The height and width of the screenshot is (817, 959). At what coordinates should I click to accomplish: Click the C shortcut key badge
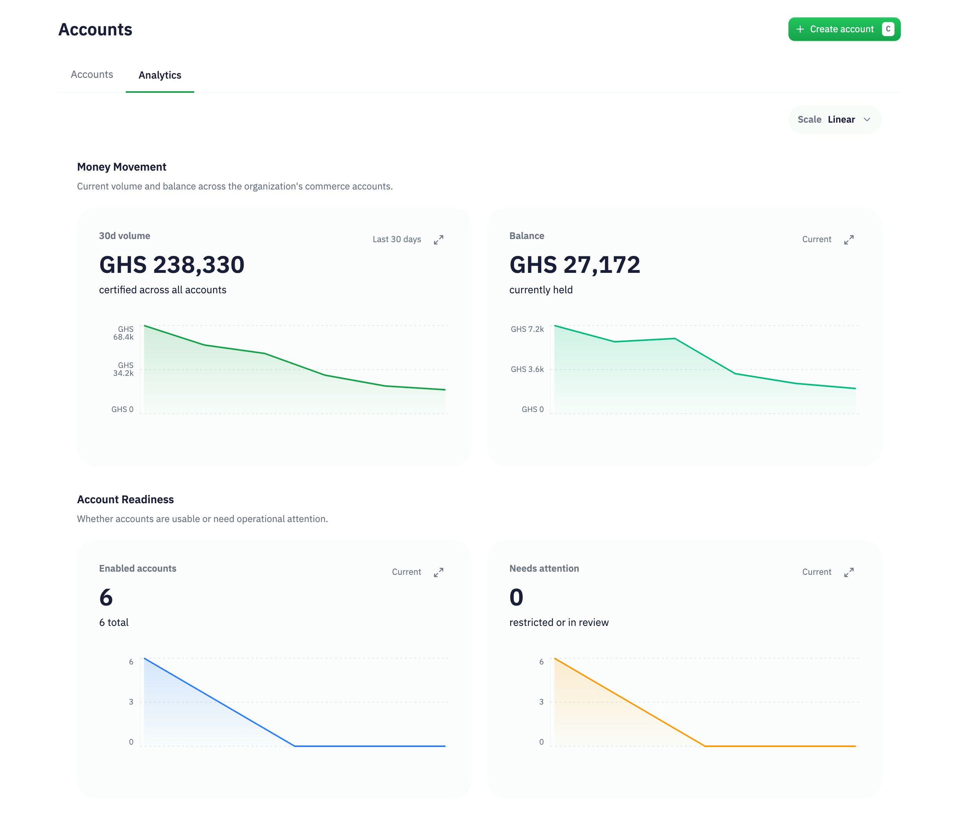(888, 29)
